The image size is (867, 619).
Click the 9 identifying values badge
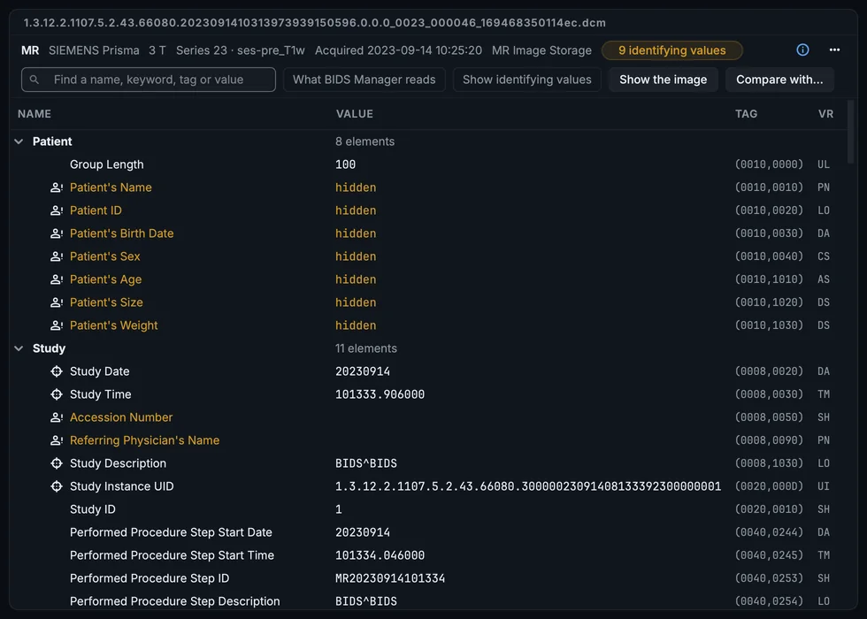point(671,50)
